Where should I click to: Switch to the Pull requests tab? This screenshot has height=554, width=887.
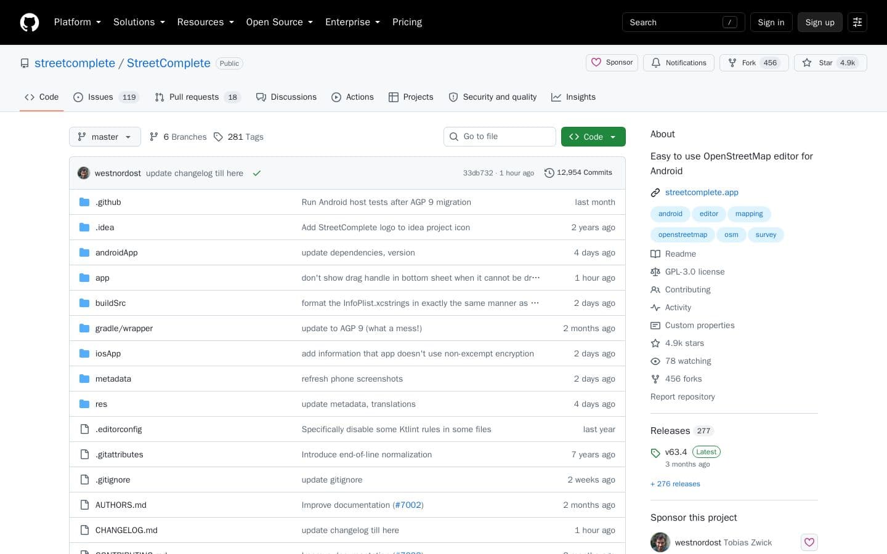tap(197, 97)
